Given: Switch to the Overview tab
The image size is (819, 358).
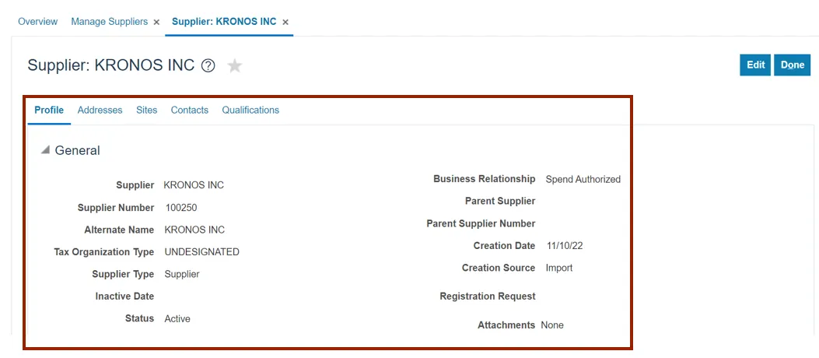Looking at the screenshot, I should pyautogui.click(x=37, y=22).
